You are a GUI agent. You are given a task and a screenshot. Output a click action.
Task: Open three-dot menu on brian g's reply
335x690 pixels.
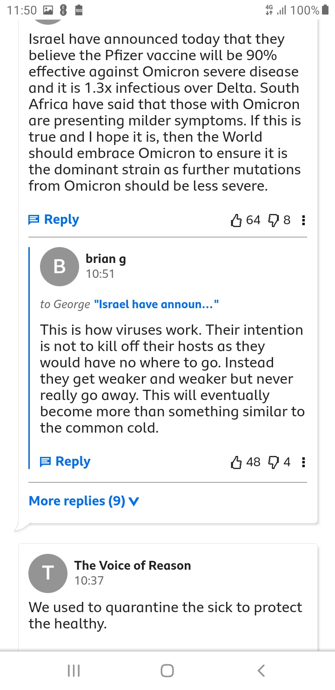point(304,462)
